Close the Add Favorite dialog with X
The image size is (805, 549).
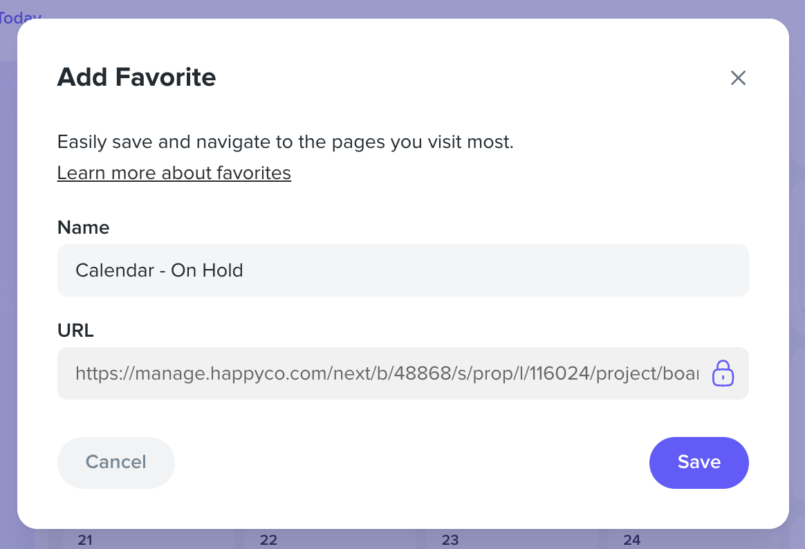738,78
